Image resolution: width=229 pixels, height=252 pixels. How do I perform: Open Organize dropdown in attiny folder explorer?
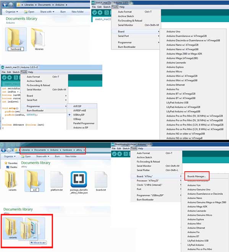[10, 157]
